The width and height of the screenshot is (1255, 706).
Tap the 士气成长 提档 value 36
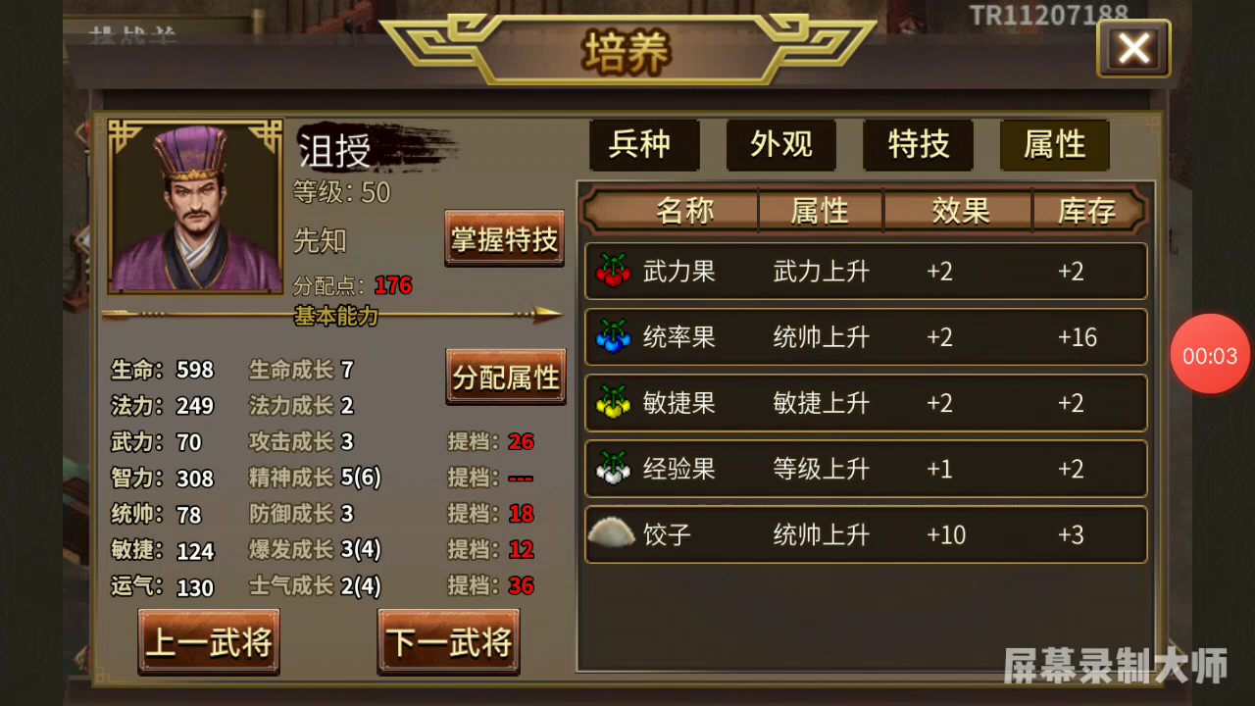(521, 585)
